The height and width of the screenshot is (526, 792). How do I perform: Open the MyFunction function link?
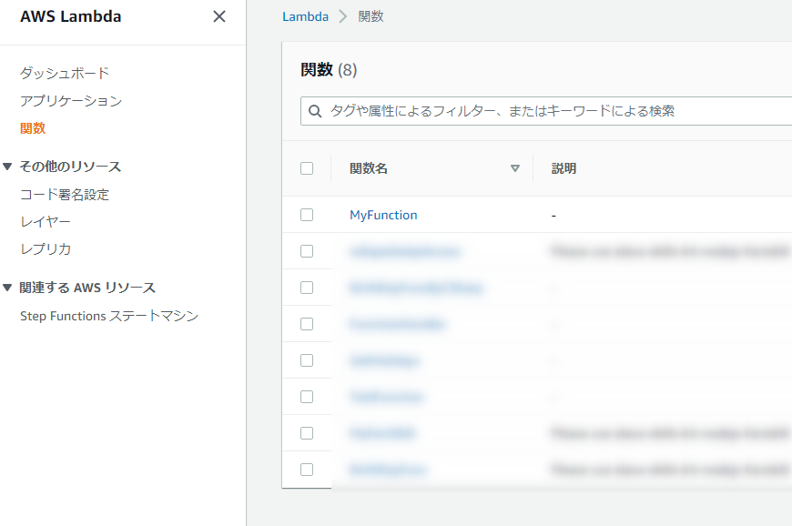point(383,215)
